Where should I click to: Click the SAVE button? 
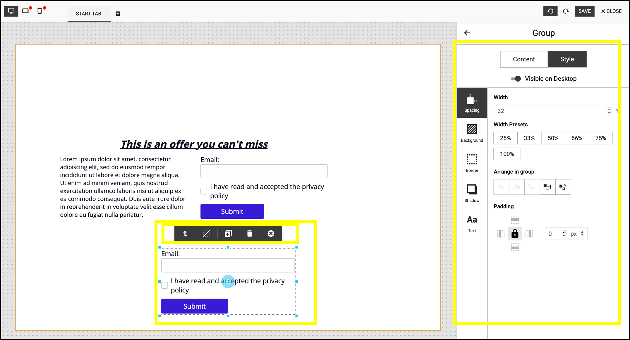click(x=584, y=11)
